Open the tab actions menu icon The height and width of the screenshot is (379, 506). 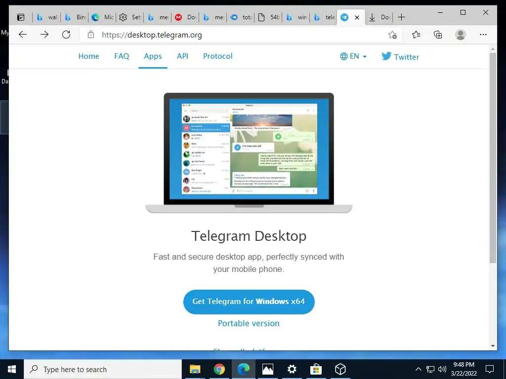[21, 17]
